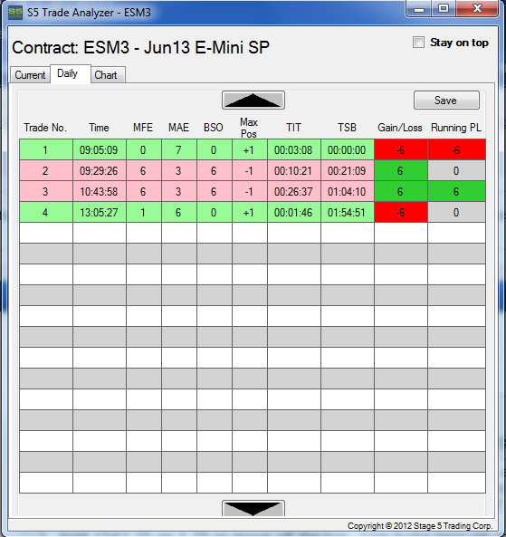Click trade number 3 cell
Viewport: 506px width, 537px height.
point(46,191)
